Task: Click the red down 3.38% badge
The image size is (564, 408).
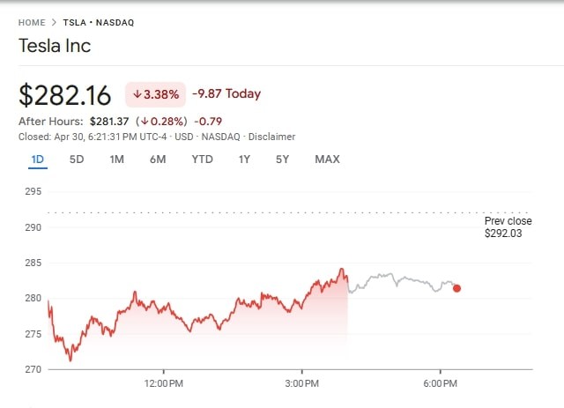Action: coord(155,93)
